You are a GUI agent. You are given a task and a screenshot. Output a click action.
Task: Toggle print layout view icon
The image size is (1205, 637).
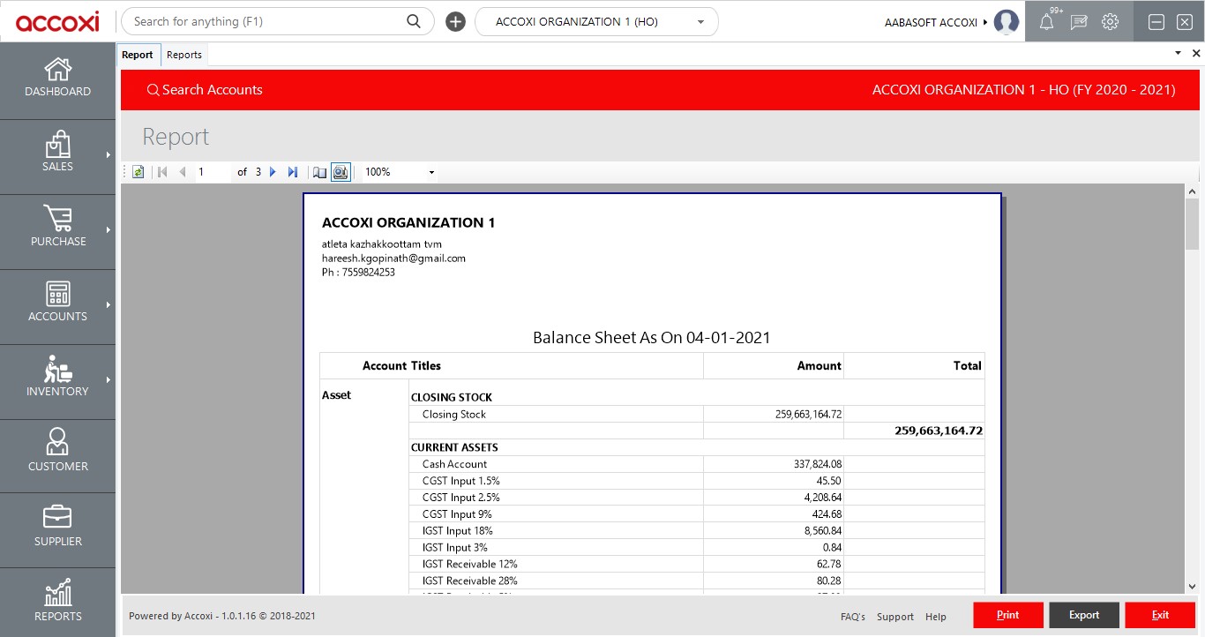click(319, 172)
